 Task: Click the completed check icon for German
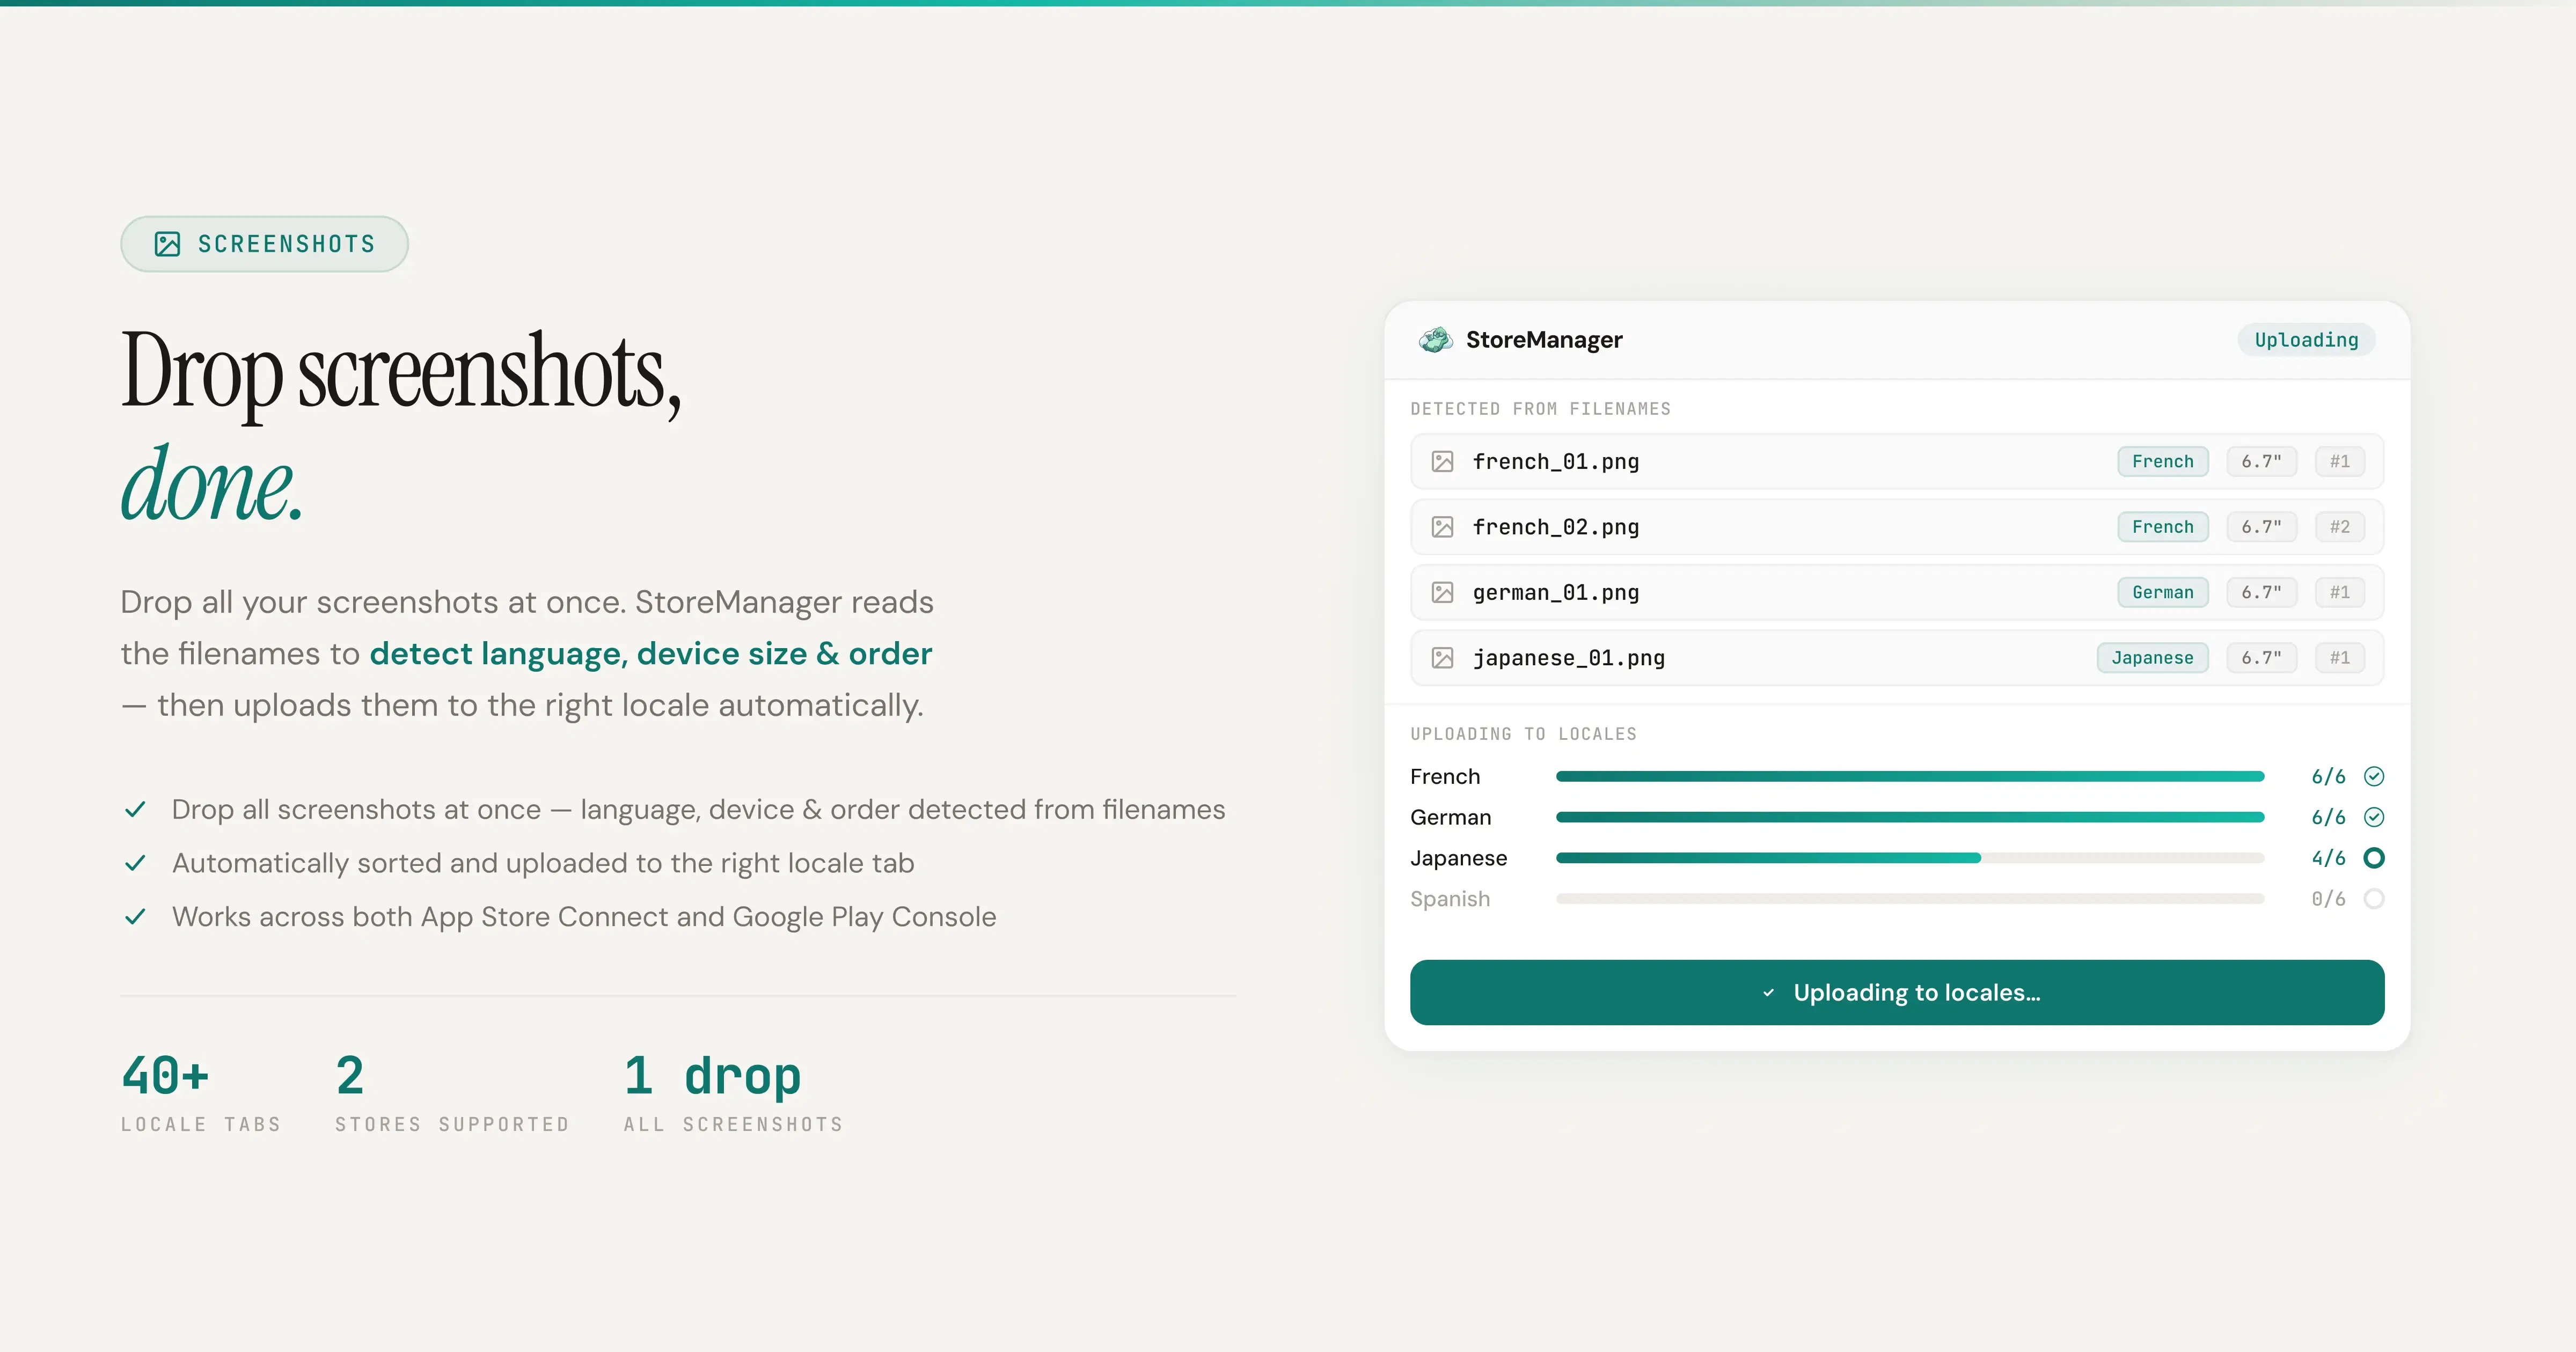tap(2374, 817)
